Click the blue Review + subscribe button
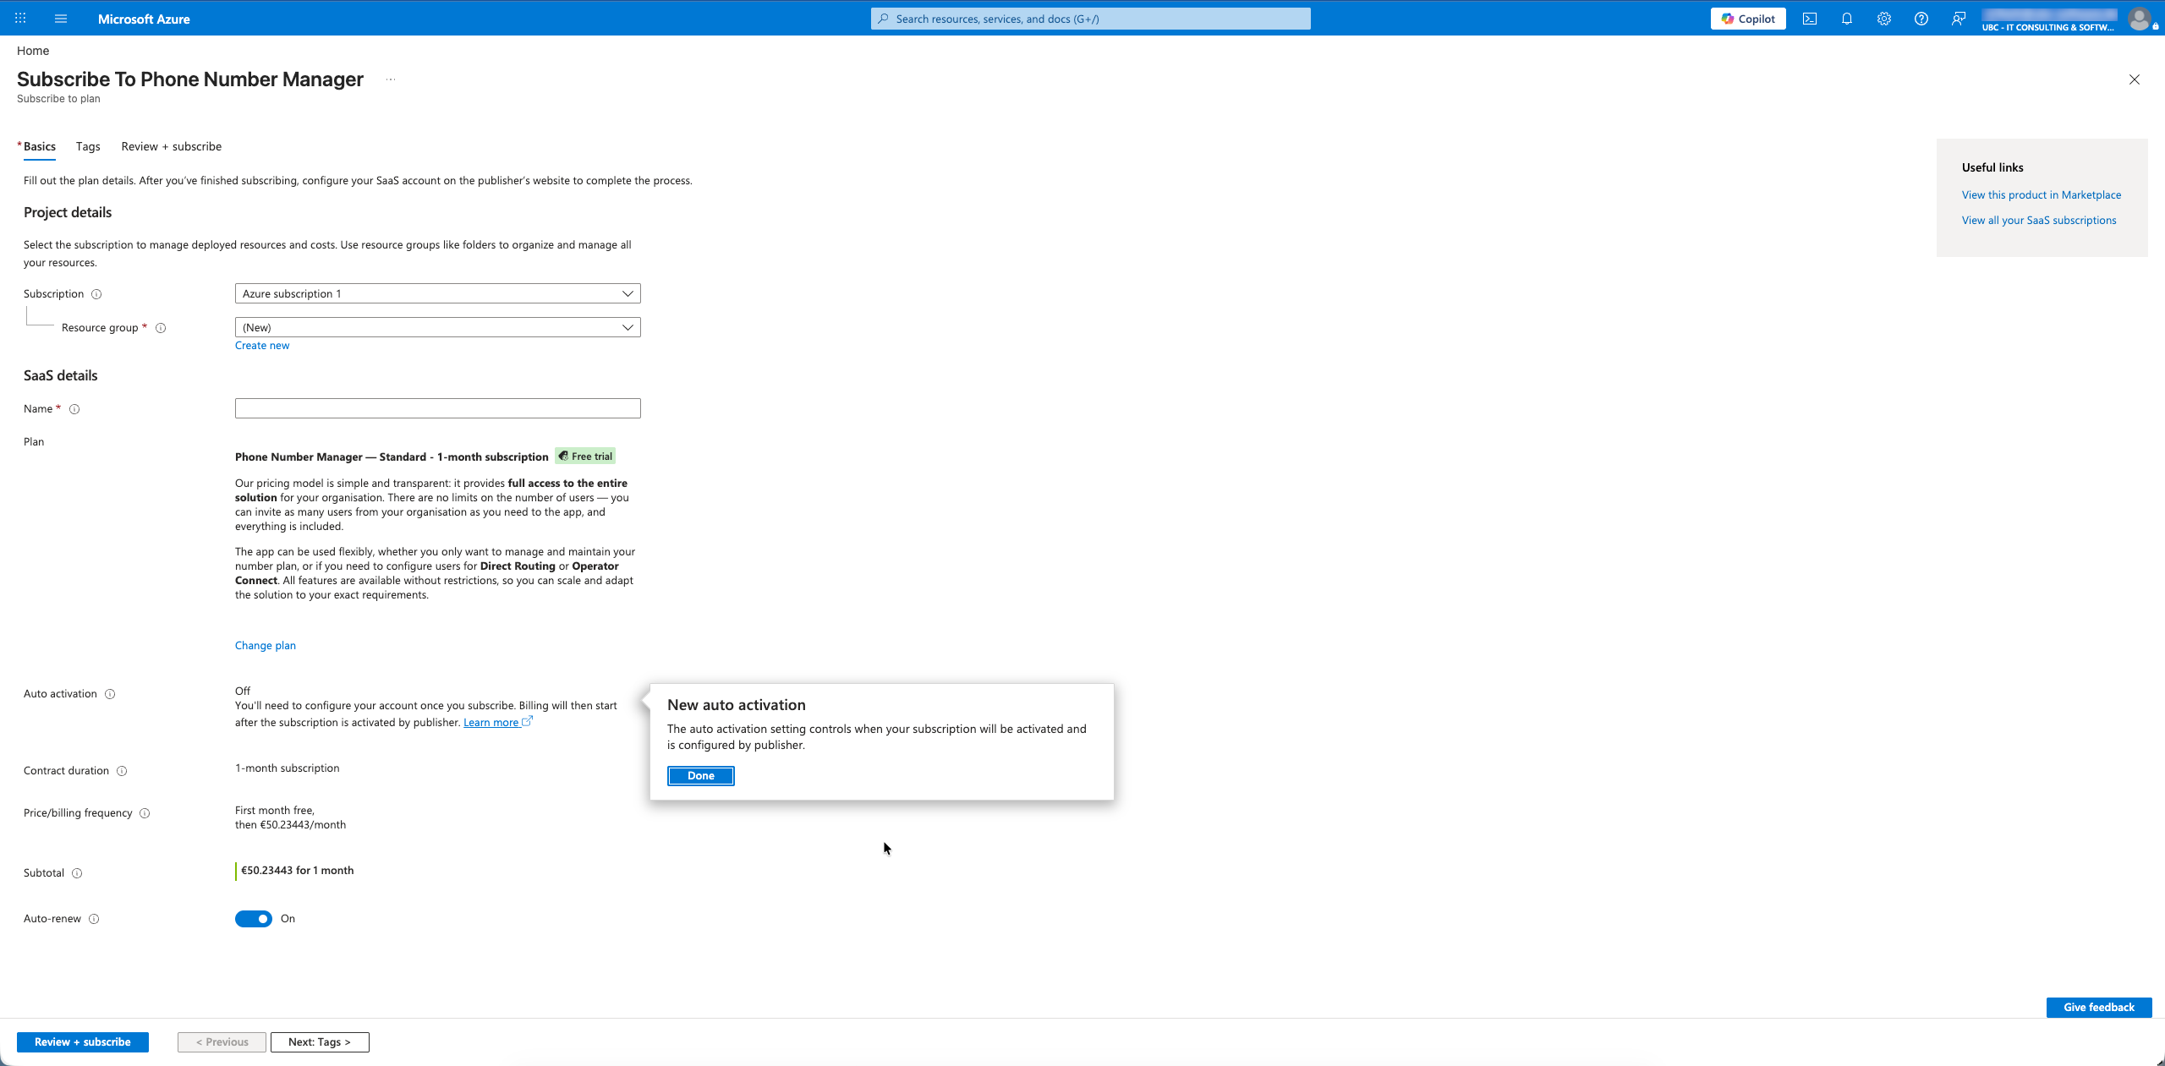The height and width of the screenshot is (1066, 2165). (x=83, y=1042)
